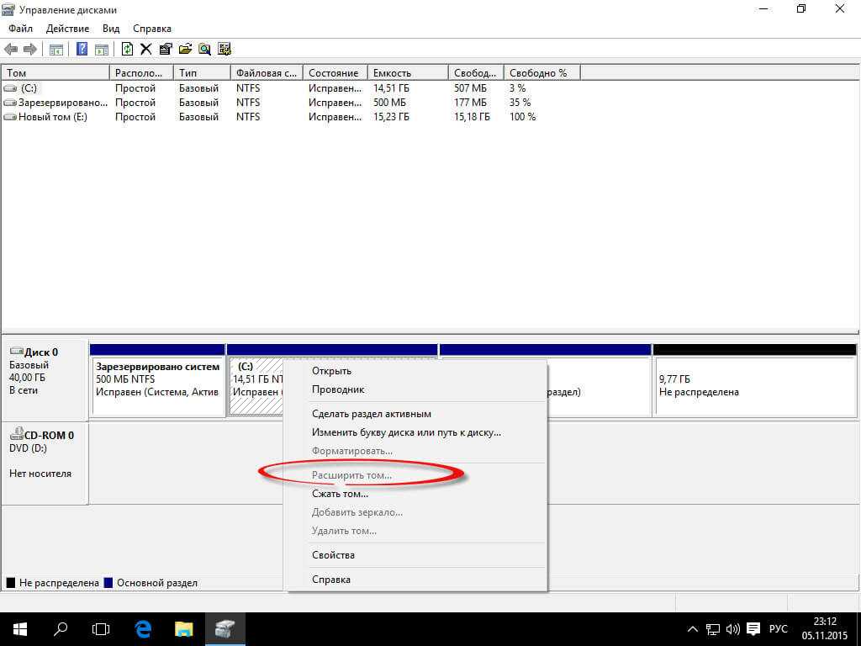Select Сжать том in context menu

click(340, 494)
